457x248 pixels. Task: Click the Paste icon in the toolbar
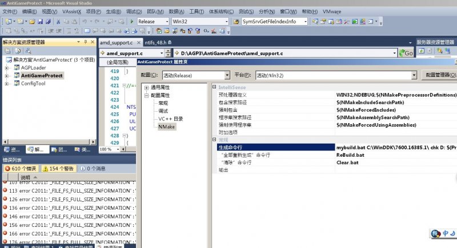pyautogui.click(x=74, y=22)
